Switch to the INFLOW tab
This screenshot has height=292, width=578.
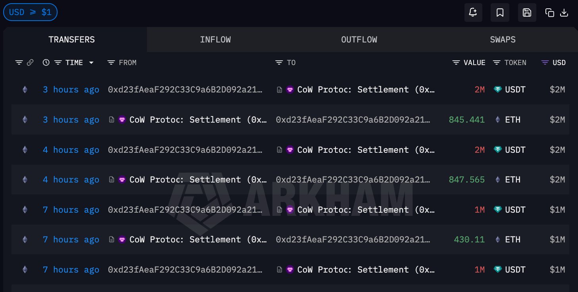(215, 40)
